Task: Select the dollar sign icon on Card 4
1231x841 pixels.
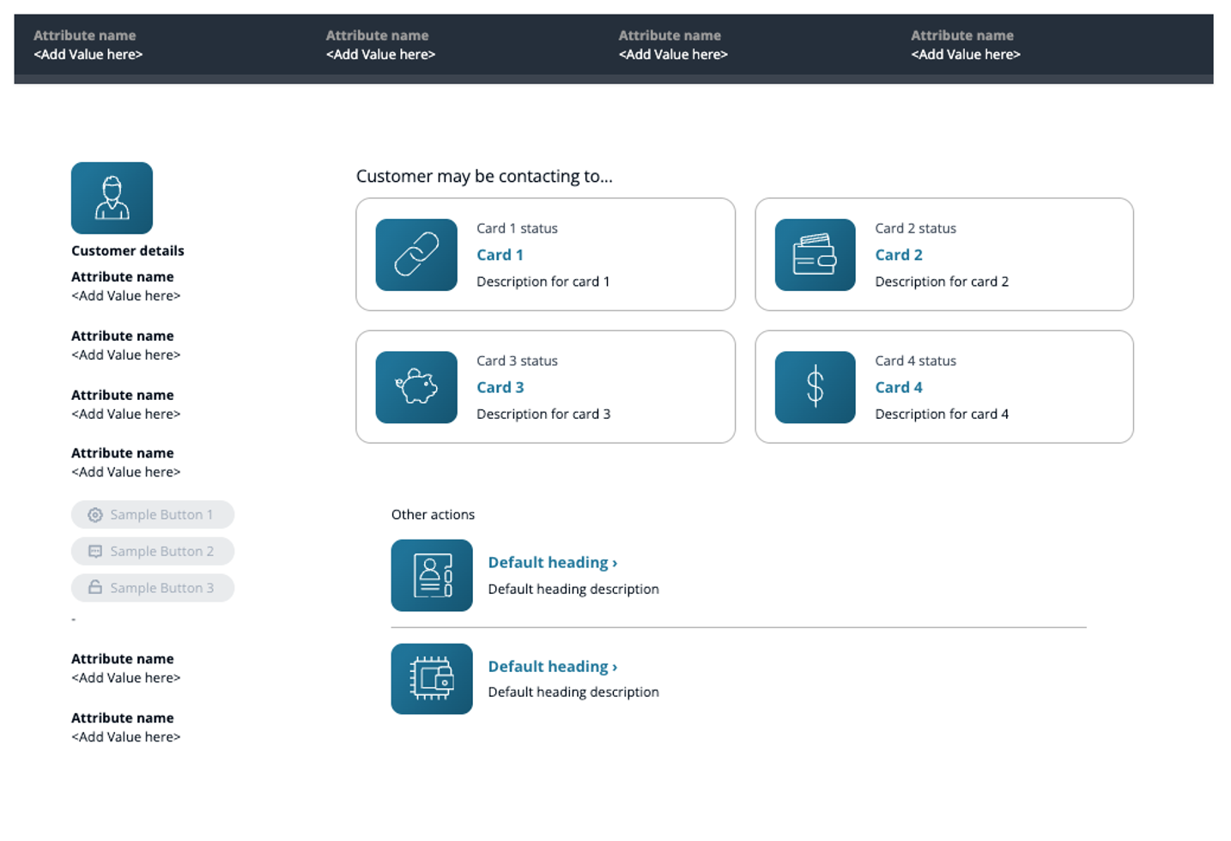Action: [x=814, y=387]
